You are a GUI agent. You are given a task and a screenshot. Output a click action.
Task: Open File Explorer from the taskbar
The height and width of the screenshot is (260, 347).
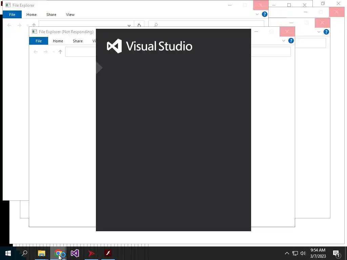pyautogui.click(x=41, y=253)
